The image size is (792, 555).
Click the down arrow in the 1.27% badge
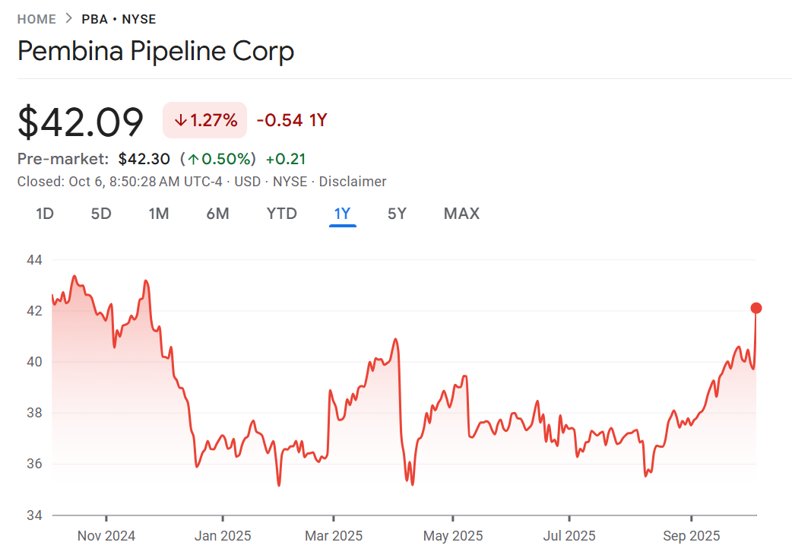click(x=180, y=120)
